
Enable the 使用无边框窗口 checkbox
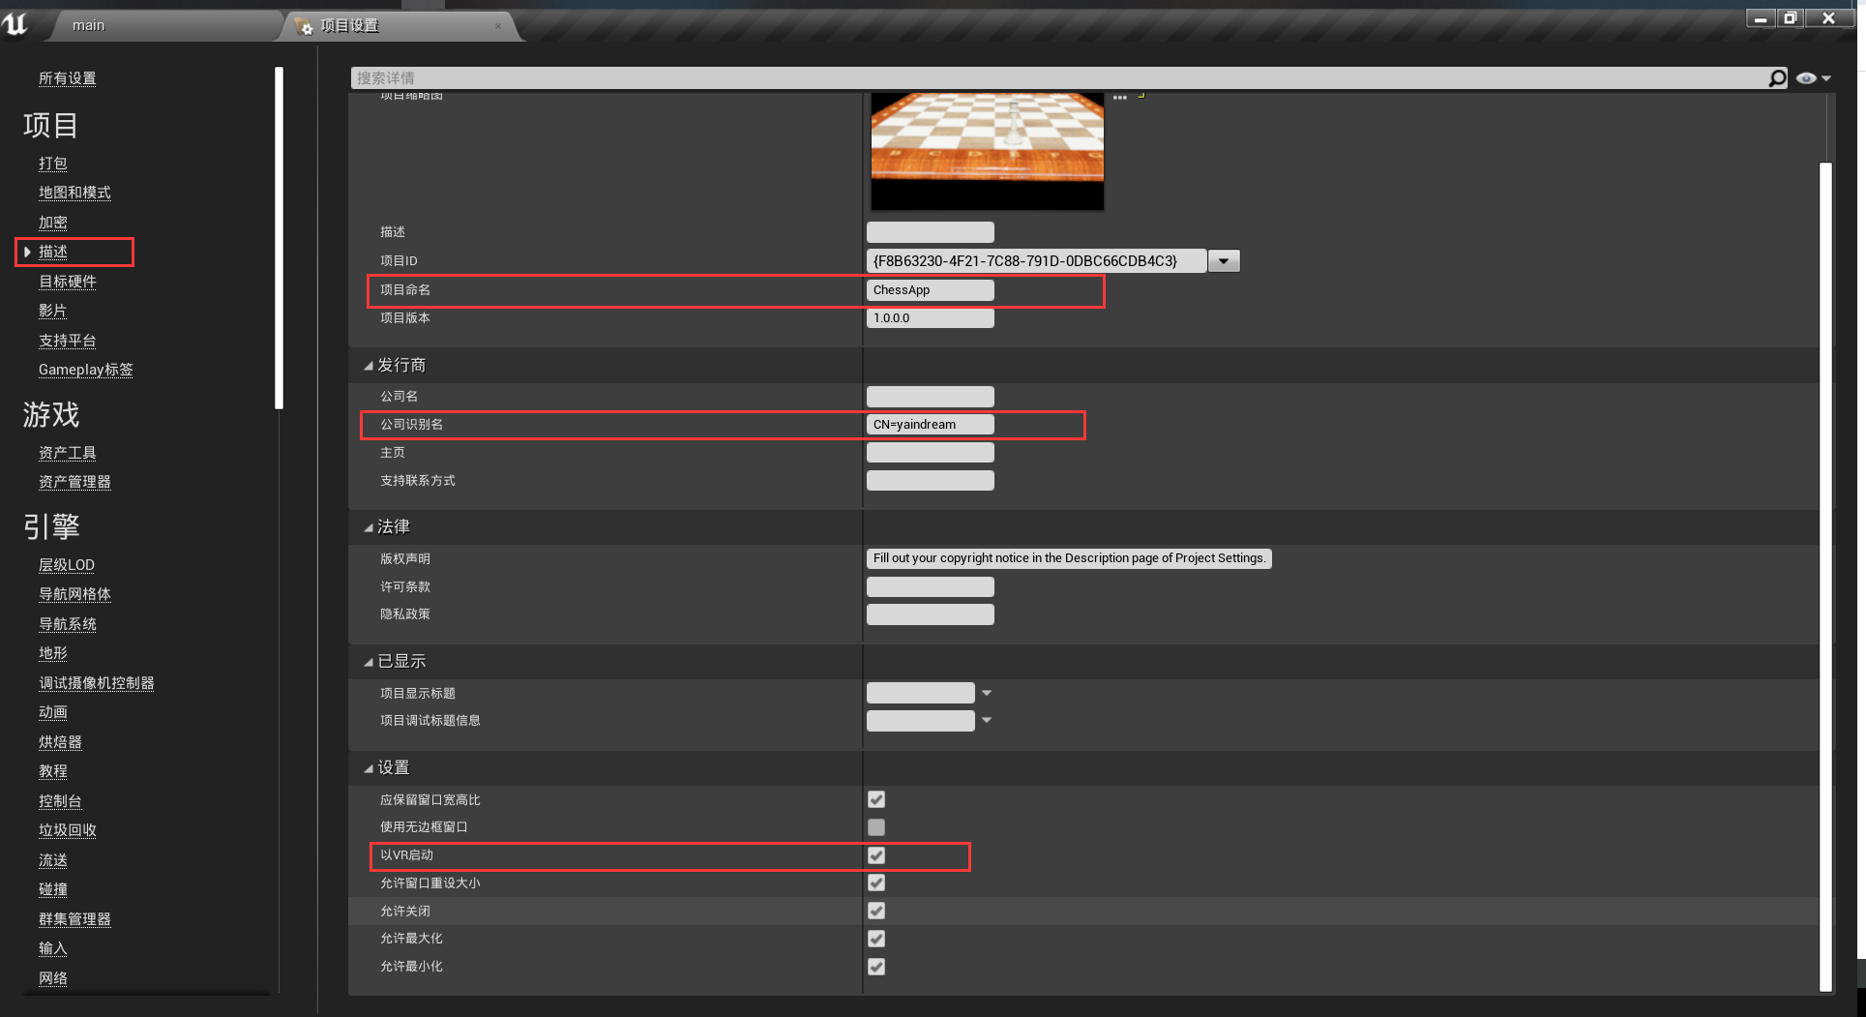click(876, 827)
